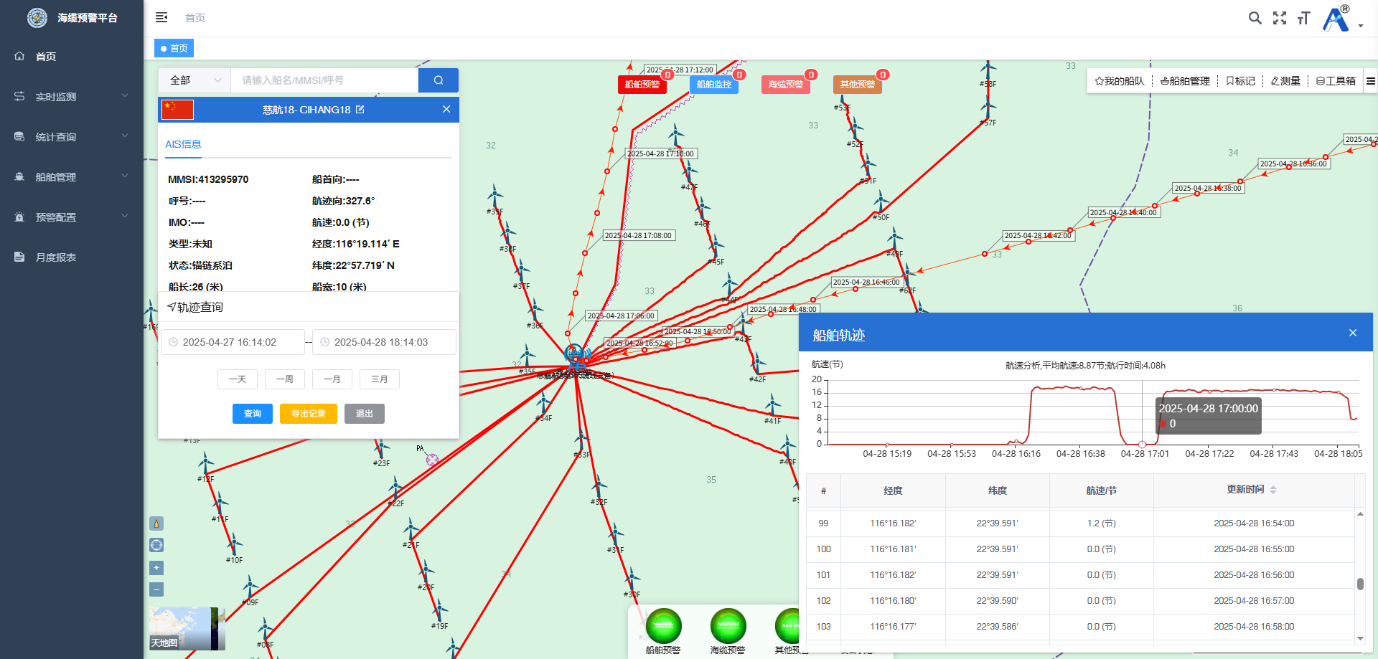Open 月度报表 in the sidebar
This screenshot has height=659, width=1378.
click(72, 257)
